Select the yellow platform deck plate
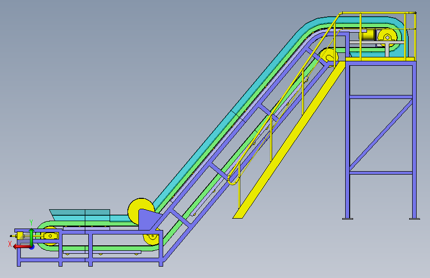Image resolution: width=430 pixels, height=278 pixels. coord(379,59)
